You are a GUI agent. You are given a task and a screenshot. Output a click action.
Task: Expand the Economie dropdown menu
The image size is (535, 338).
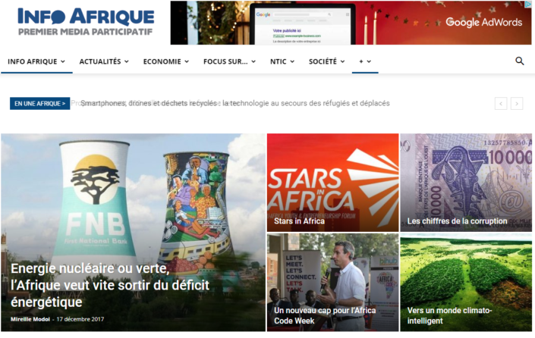point(166,61)
